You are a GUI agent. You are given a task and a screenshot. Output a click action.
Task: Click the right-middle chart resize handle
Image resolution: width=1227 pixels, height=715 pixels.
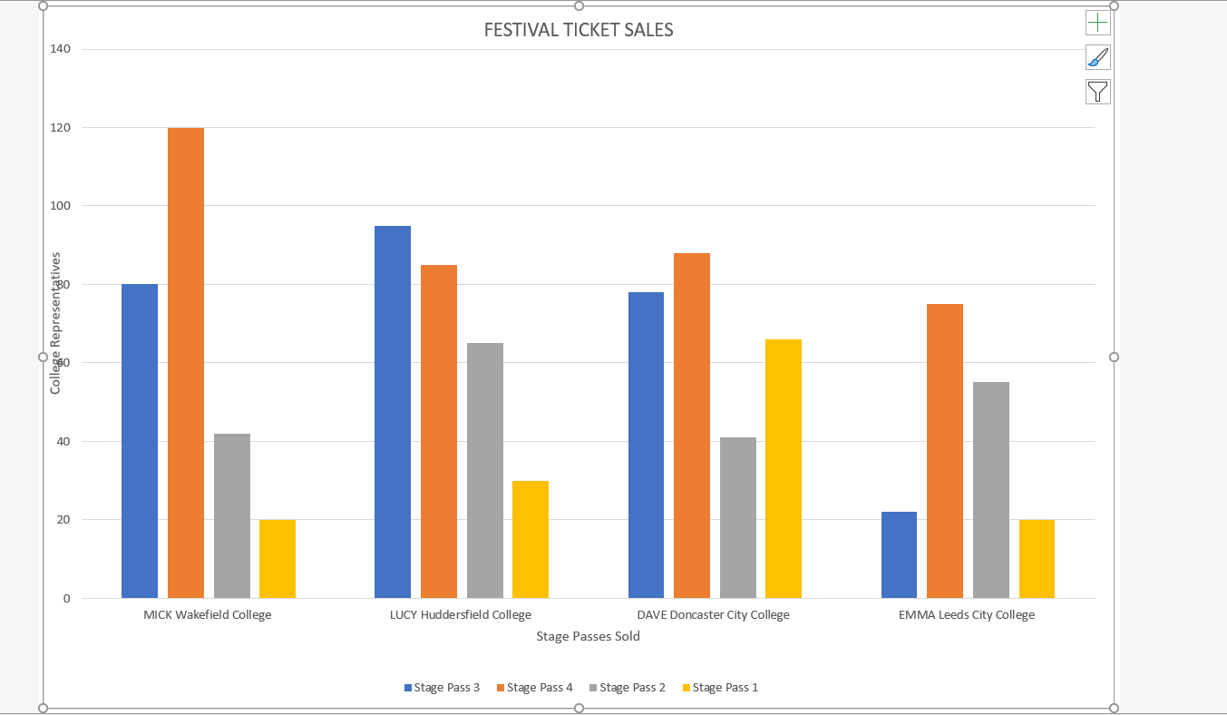tap(1115, 357)
